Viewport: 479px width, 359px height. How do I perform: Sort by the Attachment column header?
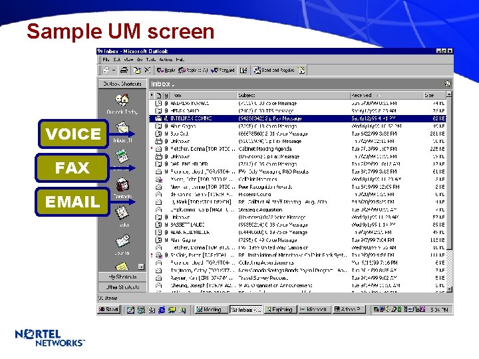pyautogui.click(x=166, y=95)
